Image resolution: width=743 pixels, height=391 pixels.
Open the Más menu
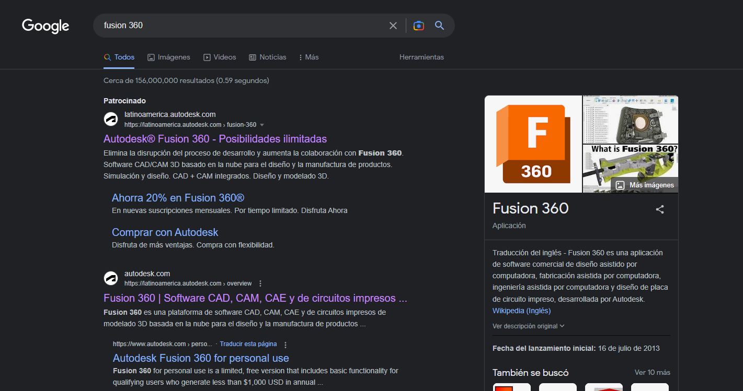(308, 57)
